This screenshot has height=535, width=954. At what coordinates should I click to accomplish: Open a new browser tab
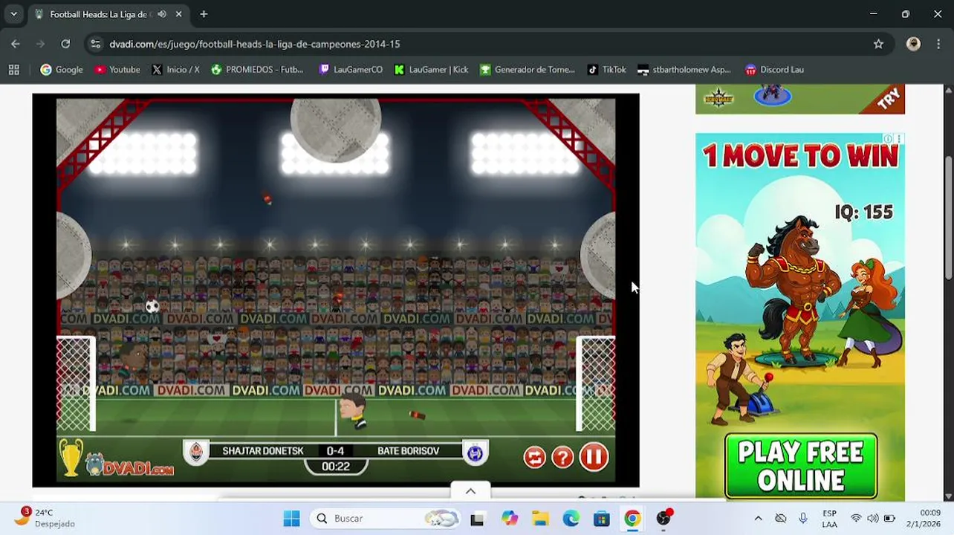pos(204,14)
